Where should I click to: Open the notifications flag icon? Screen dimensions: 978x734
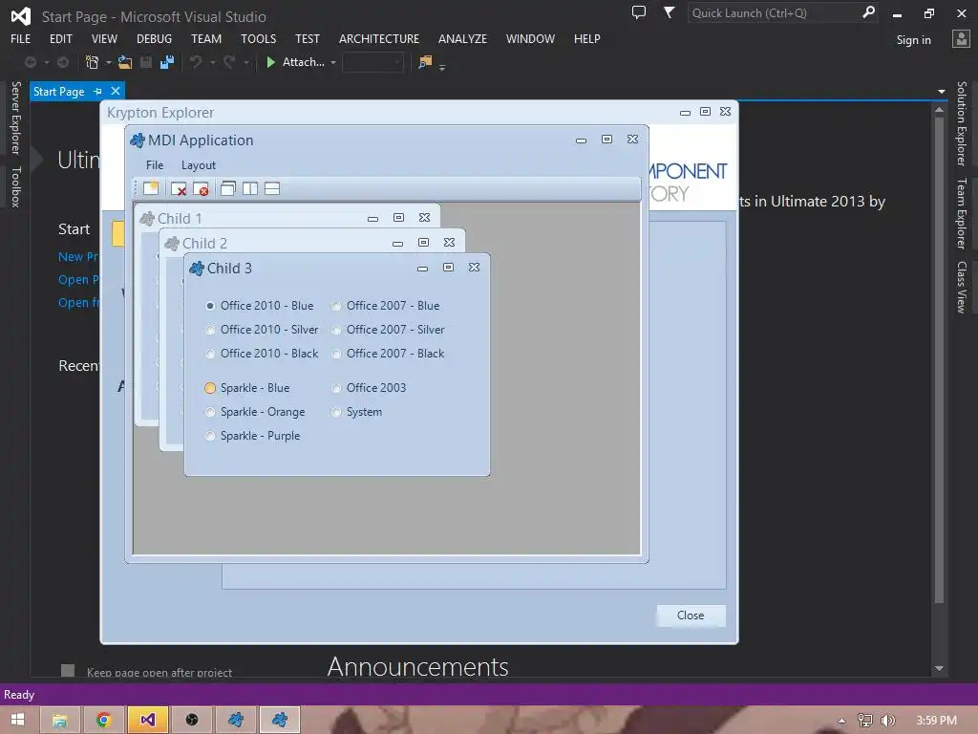[669, 12]
